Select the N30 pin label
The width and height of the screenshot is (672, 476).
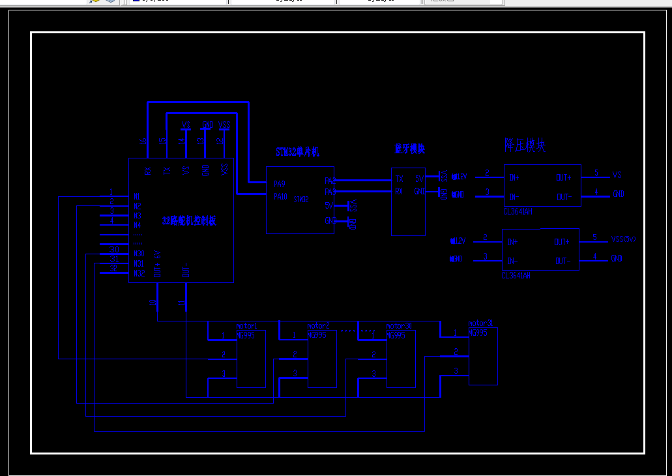coord(139,254)
